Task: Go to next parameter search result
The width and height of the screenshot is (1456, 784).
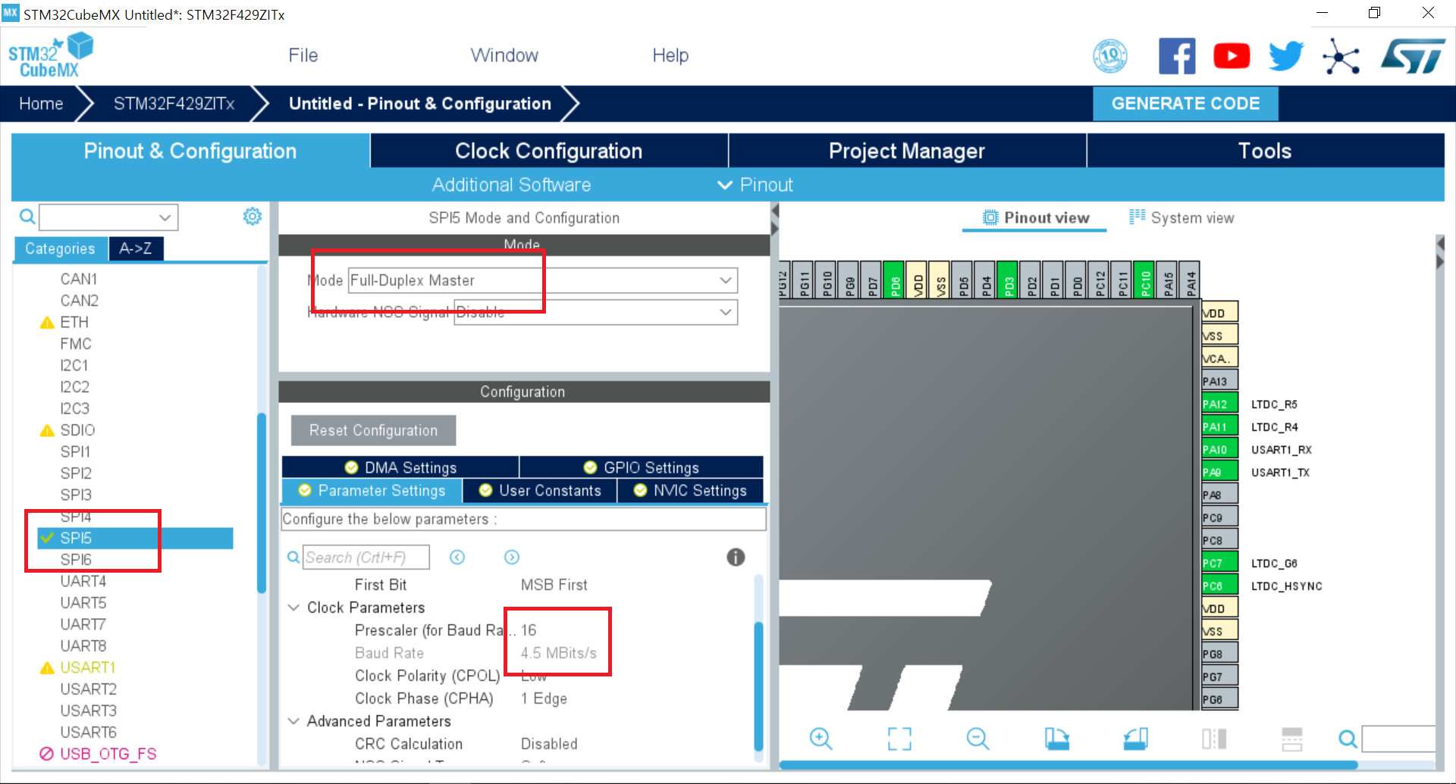Action: (512, 558)
